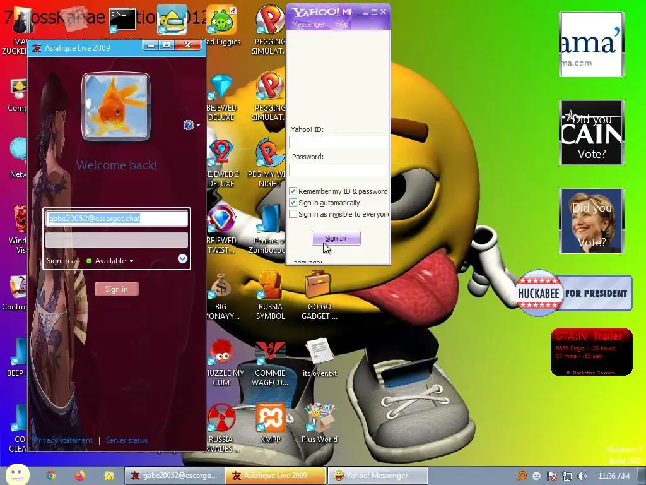
Task: Launch Chrome from the taskbar
Action: click(51, 476)
